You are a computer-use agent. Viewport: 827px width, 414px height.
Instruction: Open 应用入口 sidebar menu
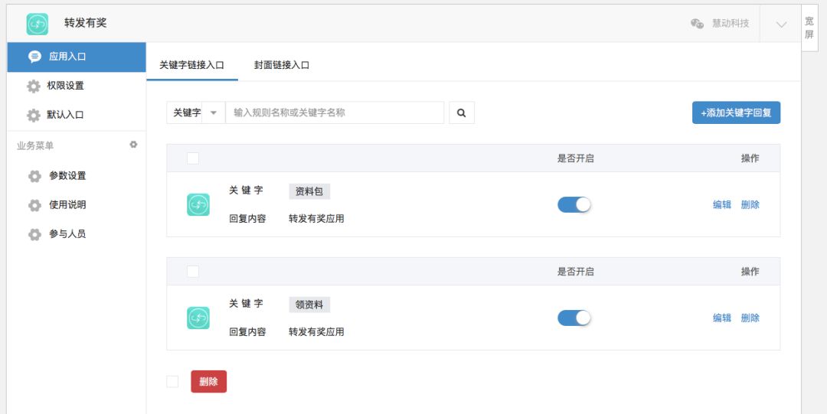pyautogui.click(x=77, y=57)
